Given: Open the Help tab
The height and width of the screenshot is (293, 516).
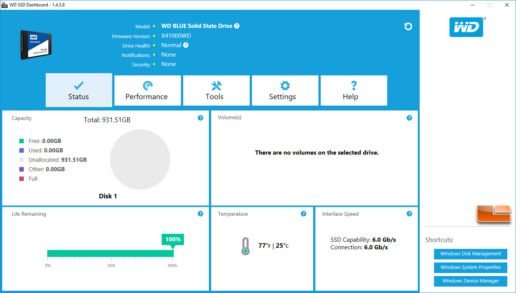Looking at the screenshot, I should [354, 91].
